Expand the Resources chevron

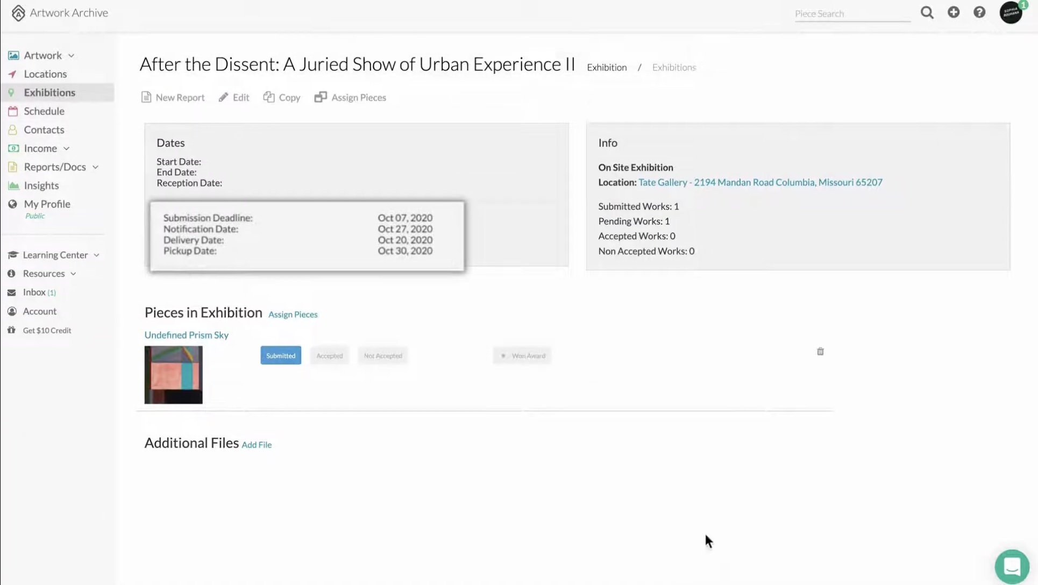coord(74,274)
